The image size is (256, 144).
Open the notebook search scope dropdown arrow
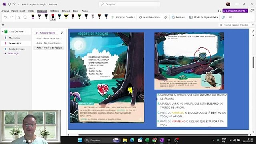253,25
